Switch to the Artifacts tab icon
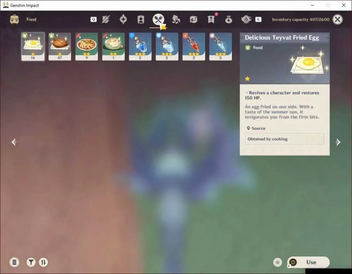Image resolution: width=352 pixels, height=274 pixels. click(x=123, y=19)
